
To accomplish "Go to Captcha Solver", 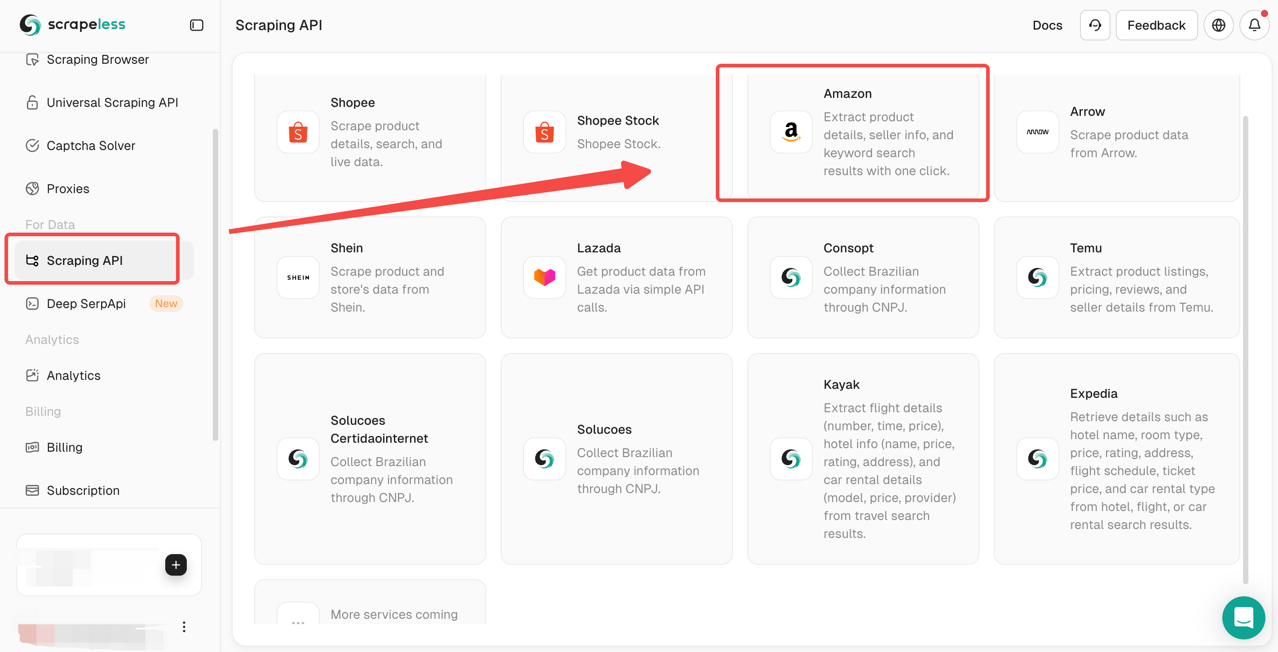I will 104,145.
